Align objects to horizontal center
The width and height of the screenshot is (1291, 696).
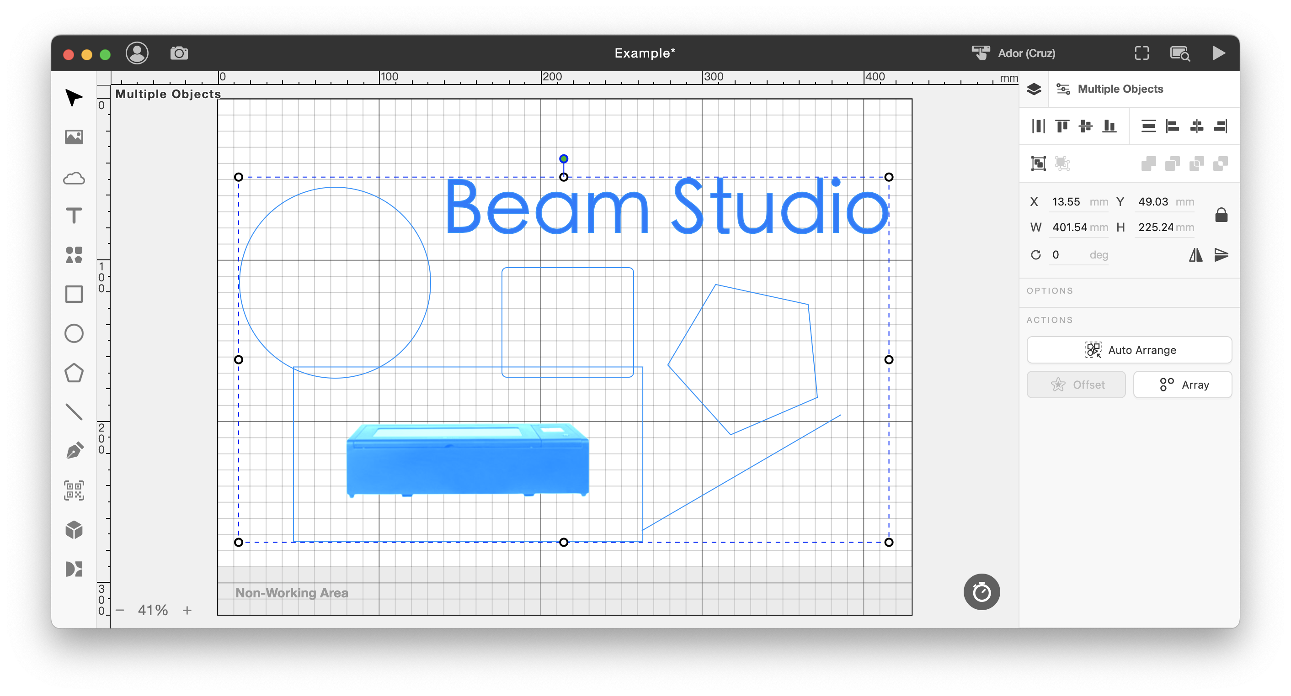click(x=1197, y=126)
